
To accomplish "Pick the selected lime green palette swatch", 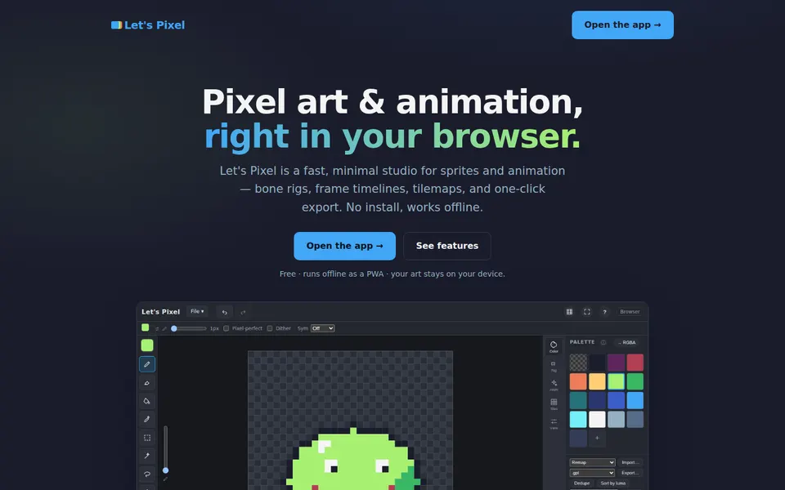I will click(616, 381).
